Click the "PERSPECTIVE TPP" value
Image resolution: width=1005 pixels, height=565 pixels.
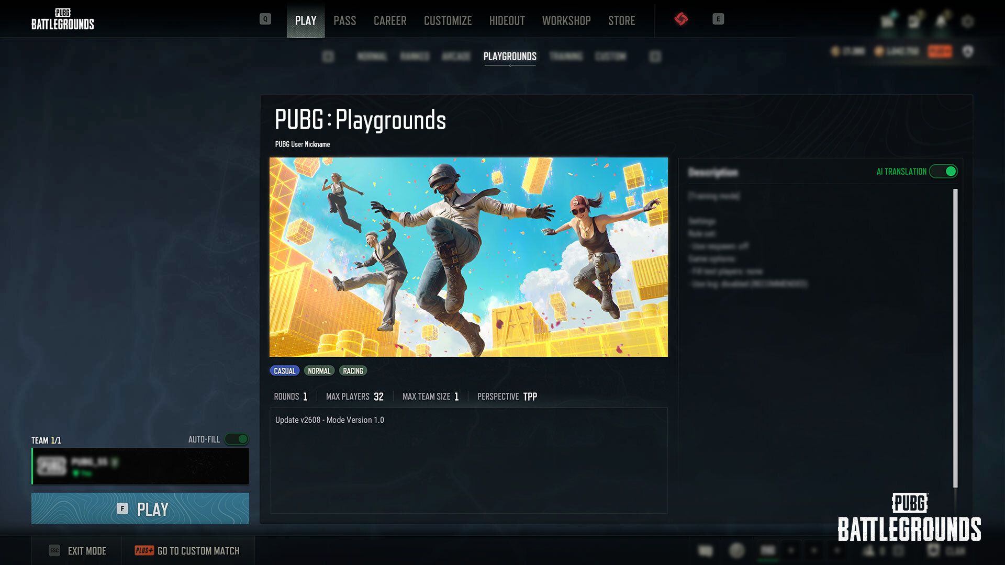[507, 397]
